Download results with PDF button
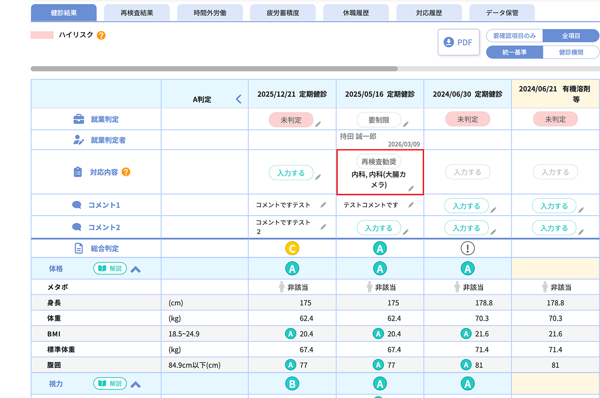The width and height of the screenshot is (600, 398). pos(458,43)
